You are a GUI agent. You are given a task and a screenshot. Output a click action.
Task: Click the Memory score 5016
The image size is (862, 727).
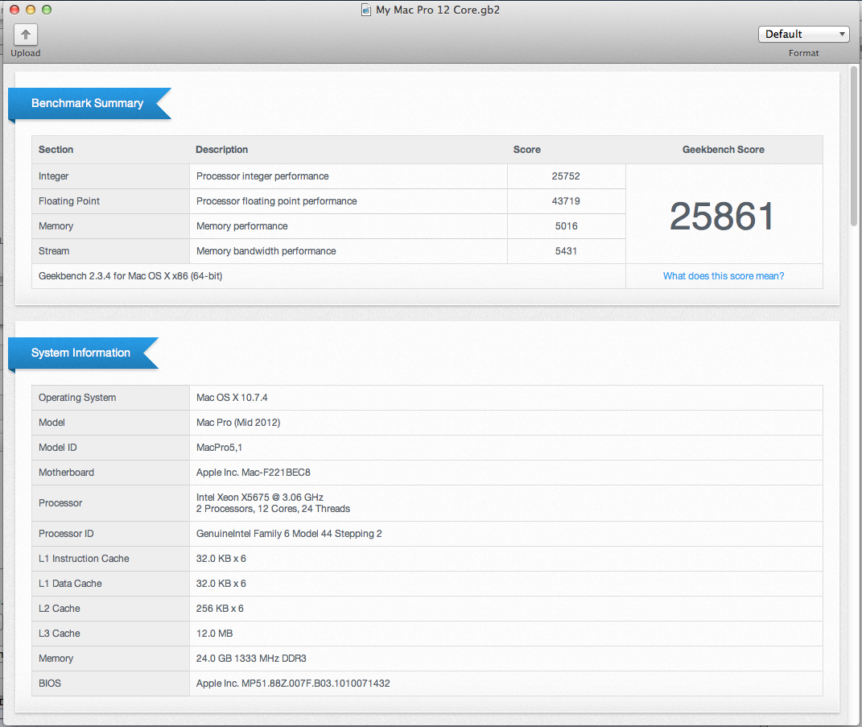tap(567, 226)
